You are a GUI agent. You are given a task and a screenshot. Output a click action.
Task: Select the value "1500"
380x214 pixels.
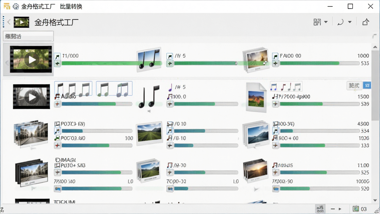coord(363,97)
